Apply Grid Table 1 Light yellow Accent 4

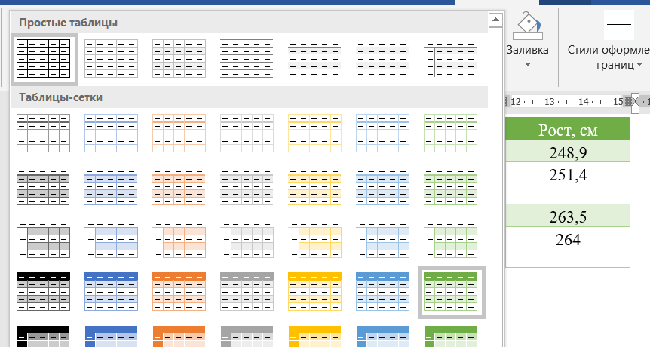pos(314,133)
